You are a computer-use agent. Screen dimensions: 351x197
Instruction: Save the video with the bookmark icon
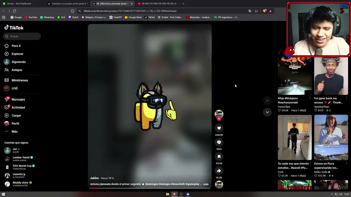pyautogui.click(x=219, y=157)
